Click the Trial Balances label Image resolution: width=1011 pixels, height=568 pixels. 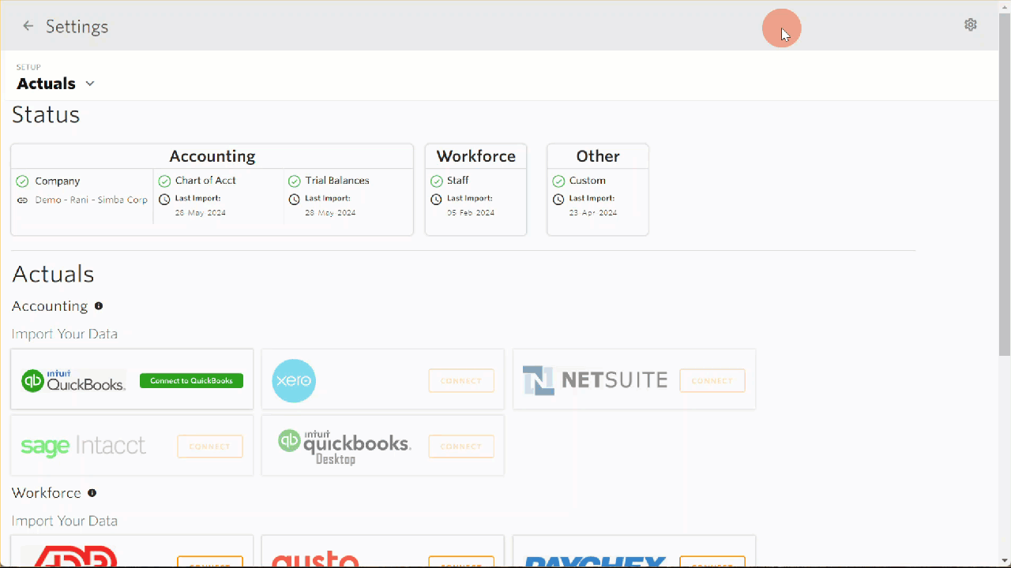pos(337,181)
